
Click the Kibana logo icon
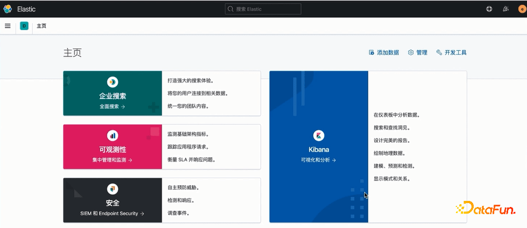(319, 136)
